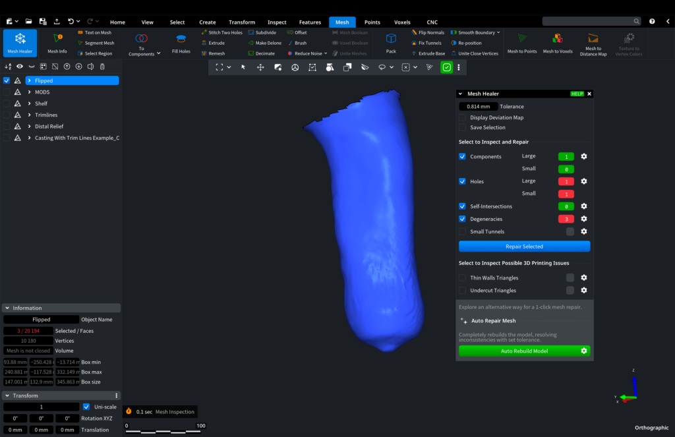
Task: Collapse the Information panel
Action: (7, 308)
